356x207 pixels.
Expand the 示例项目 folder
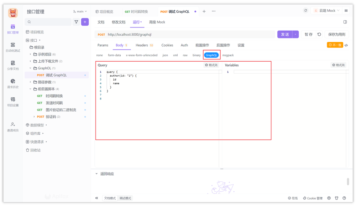point(30,54)
